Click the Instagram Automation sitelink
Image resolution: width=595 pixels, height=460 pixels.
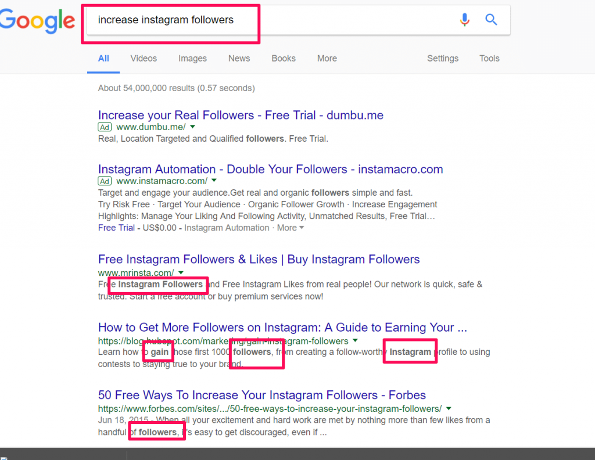point(227,228)
